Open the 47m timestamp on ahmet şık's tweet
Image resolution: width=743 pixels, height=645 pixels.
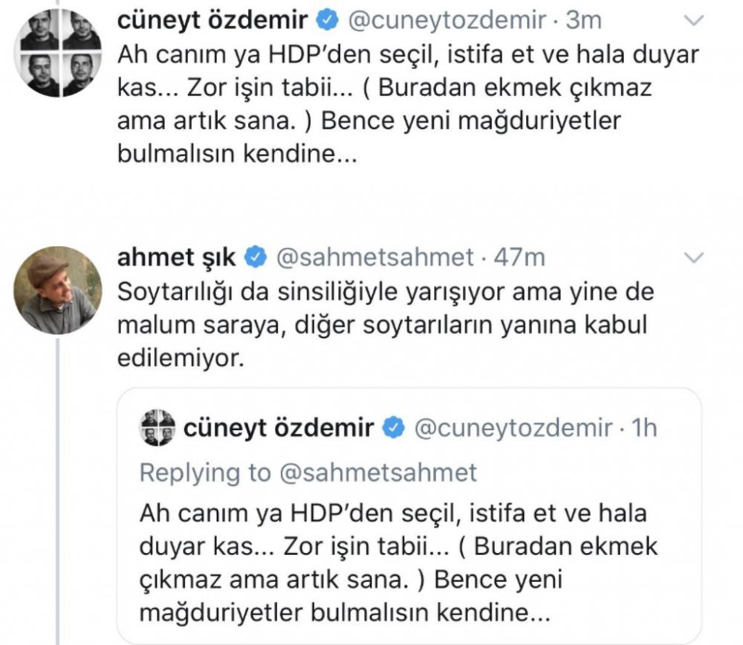coord(520,257)
